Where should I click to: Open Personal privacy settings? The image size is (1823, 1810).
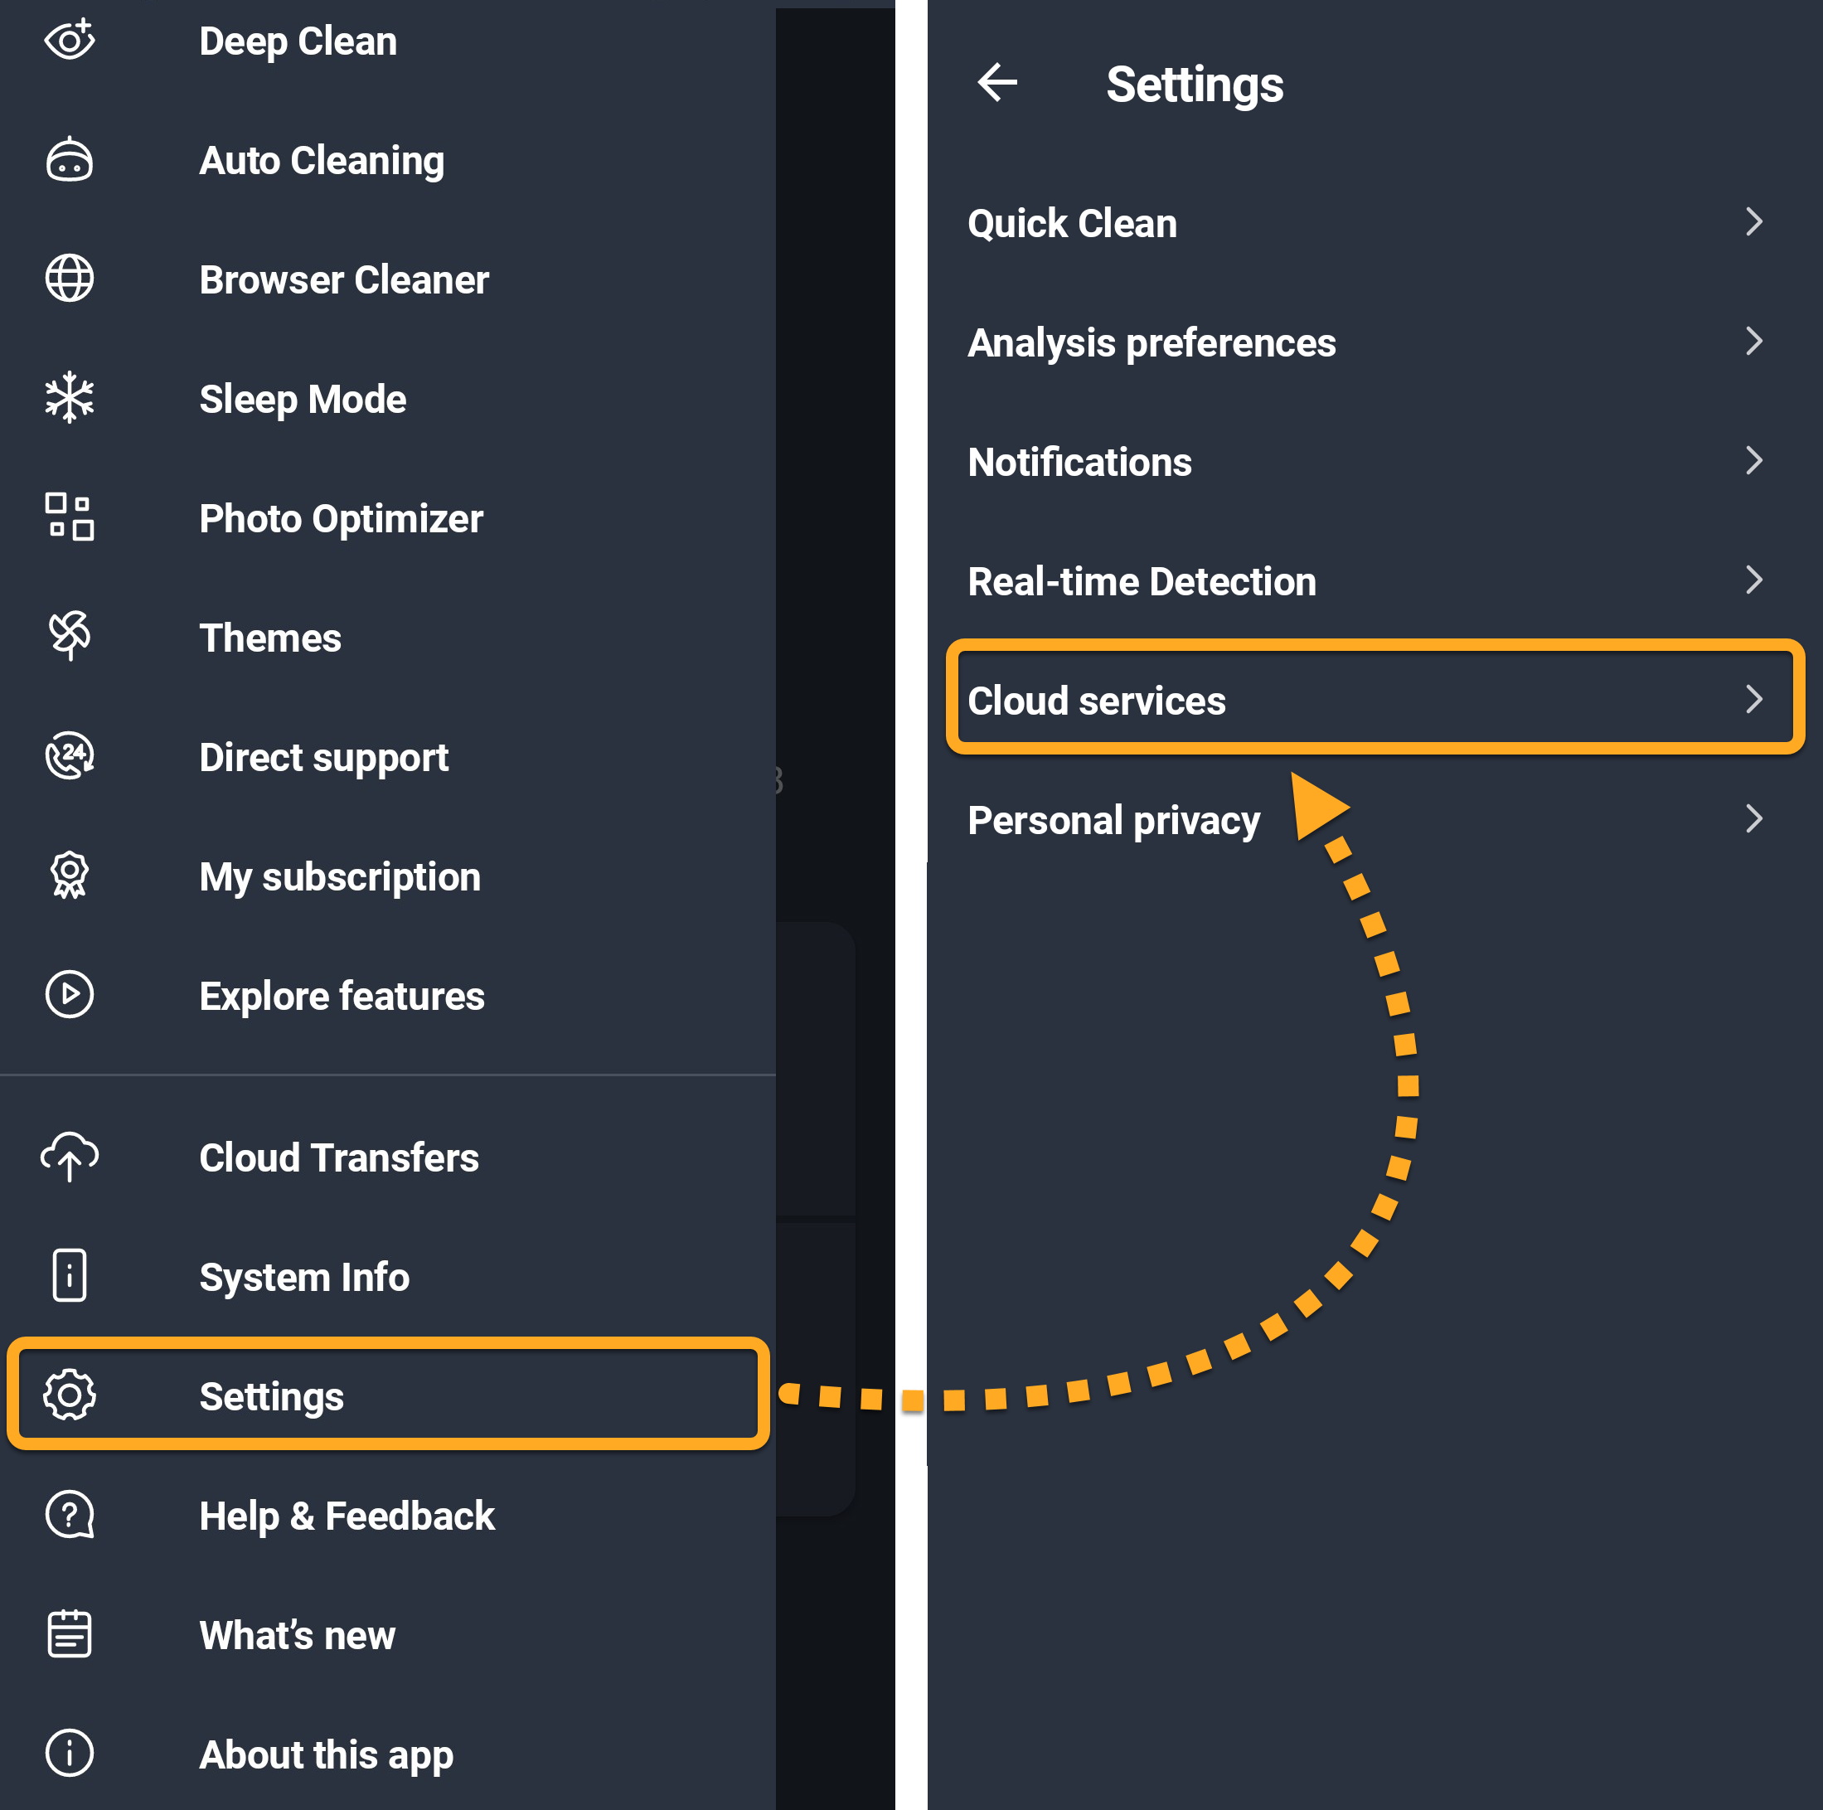point(1113,820)
